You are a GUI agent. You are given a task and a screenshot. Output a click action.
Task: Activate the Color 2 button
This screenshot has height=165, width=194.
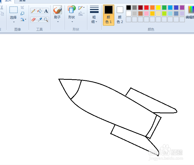tap(120, 15)
